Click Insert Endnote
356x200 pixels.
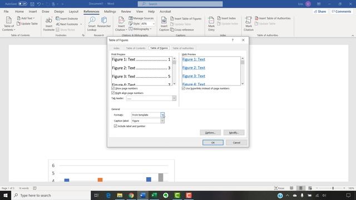67,18
